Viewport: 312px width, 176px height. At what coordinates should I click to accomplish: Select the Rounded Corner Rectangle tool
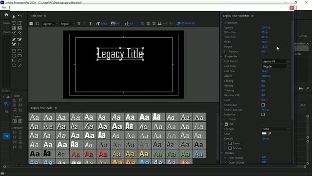(19, 51)
